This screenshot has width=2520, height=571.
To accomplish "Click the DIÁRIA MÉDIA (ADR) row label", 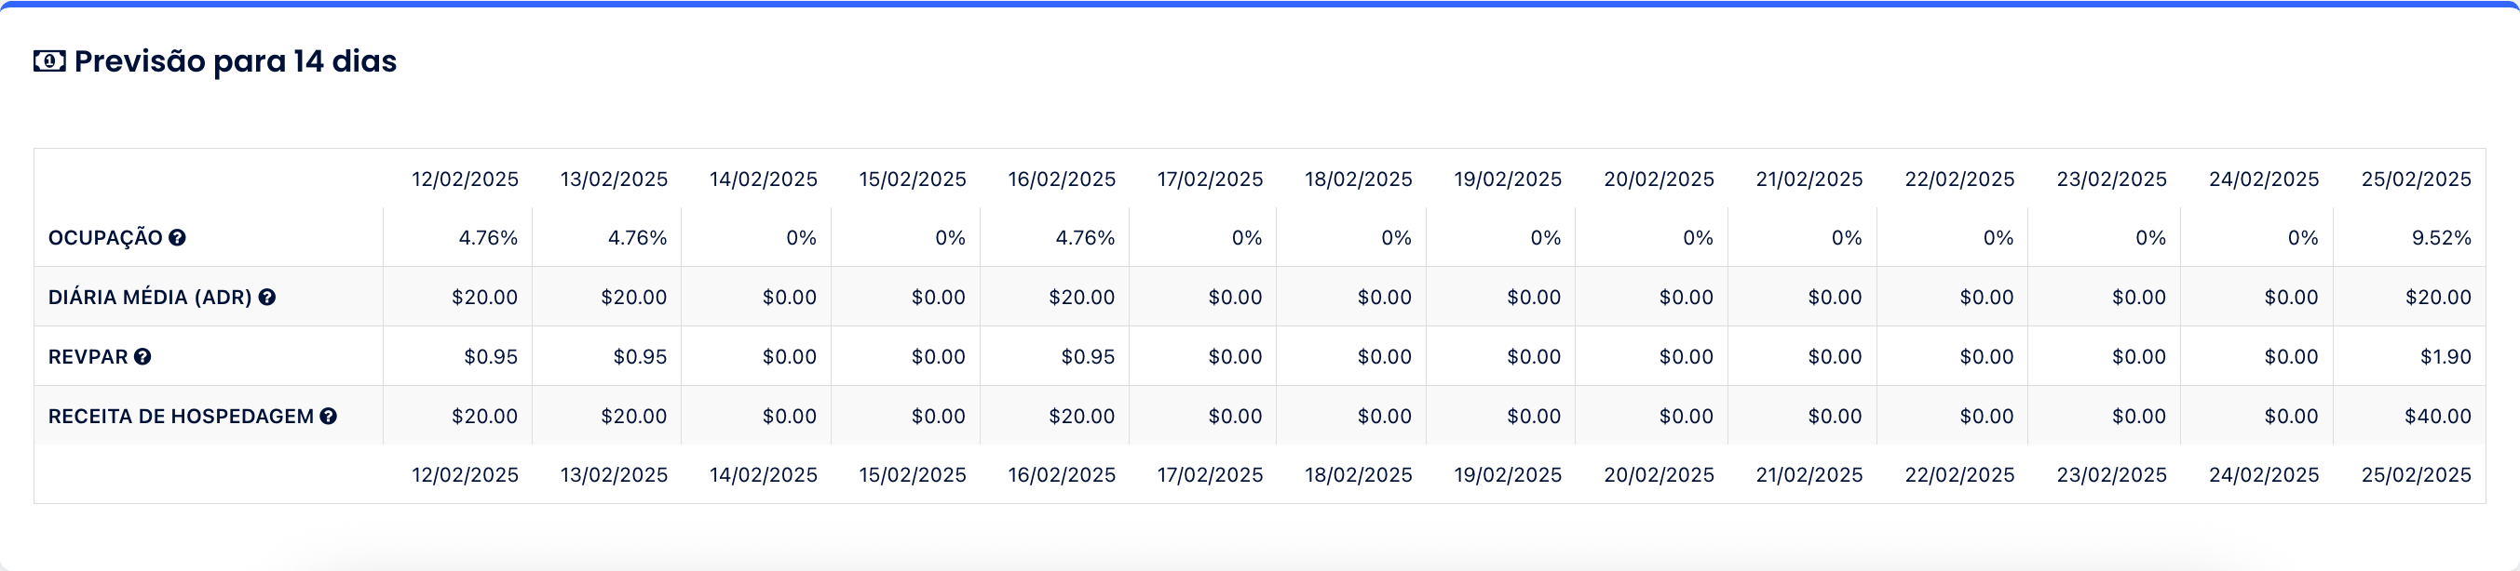I will 150,297.
